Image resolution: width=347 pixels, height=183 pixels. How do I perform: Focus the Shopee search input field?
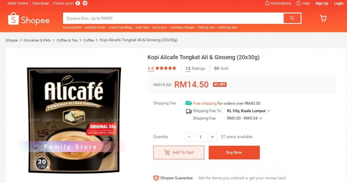pos(173,18)
